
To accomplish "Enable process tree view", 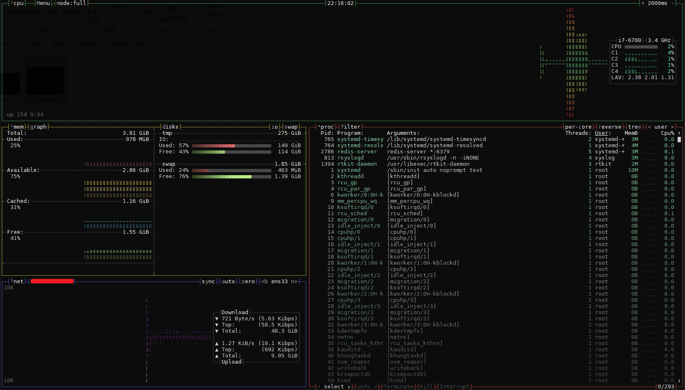I will (635, 127).
